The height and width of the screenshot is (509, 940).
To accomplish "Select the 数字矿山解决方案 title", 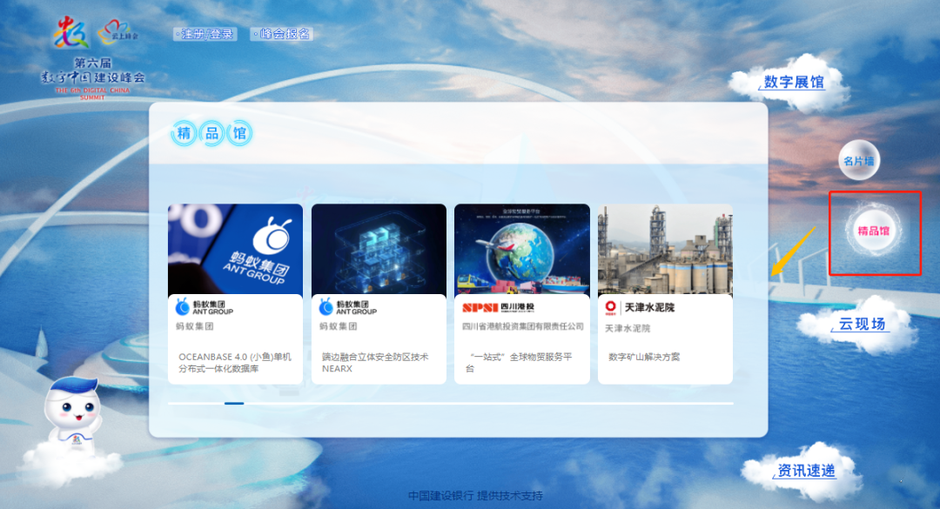I will tap(644, 358).
